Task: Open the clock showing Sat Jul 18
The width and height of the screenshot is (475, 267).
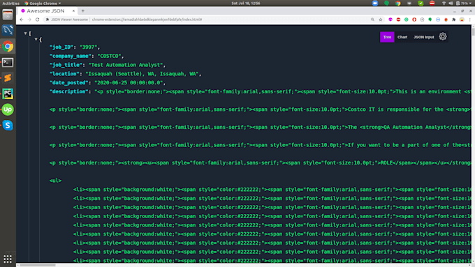Action: 246,3
